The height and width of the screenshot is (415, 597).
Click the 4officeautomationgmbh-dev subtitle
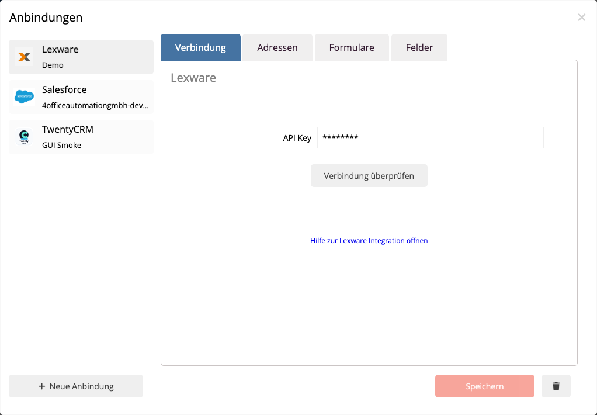95,106
